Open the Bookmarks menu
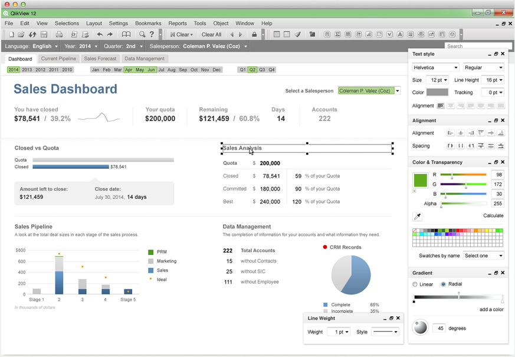This screenshot has height=357, width=515. [x=147, y=23]
